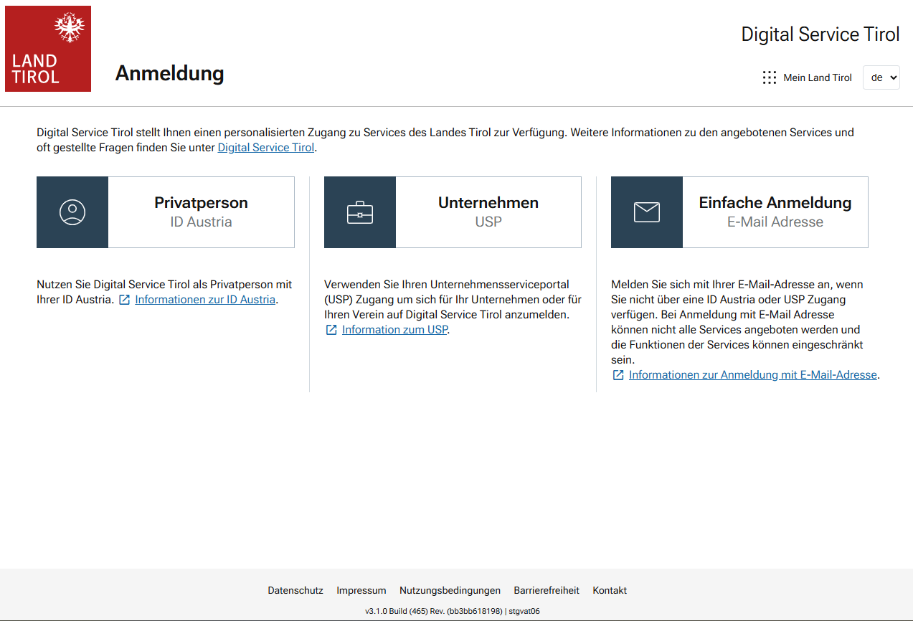This screenshot has height=621, width=913.
Task: Choose Unternehmen USP login option
Action: (x=488, y=212)
